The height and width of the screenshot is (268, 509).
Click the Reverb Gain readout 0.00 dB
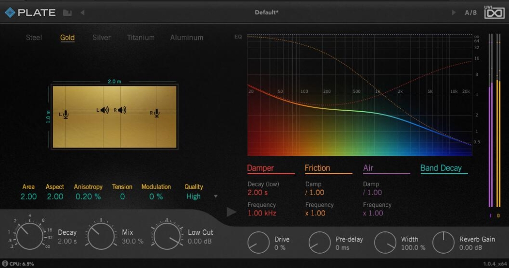(x=471, y=248)
